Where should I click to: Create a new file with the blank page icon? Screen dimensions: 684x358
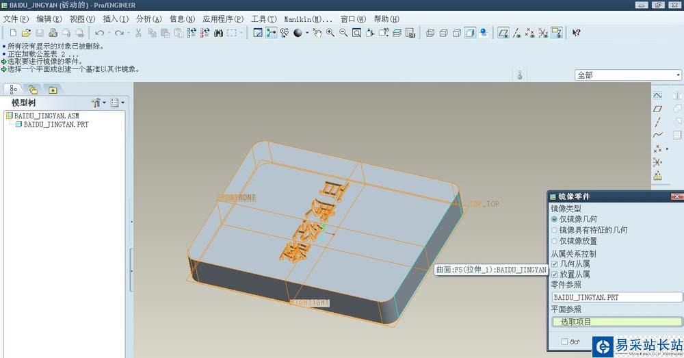tap(13, 33)
